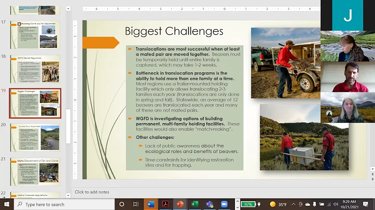The image size is (375, 210).
Task: Select slide 19 Biggest Challenges thumbnail
Action: [x=35, y=103]
